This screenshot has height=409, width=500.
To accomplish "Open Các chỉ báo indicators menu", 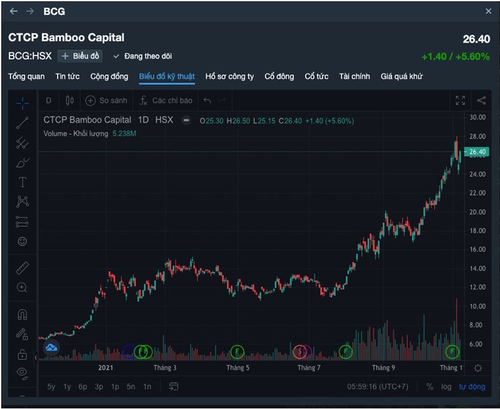I will click(x=166, y=100).
